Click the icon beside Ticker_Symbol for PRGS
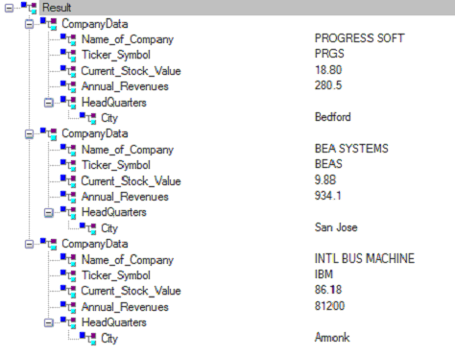Image resolution: width=455 pixels, height=356 pixels. tap(68, 55)
